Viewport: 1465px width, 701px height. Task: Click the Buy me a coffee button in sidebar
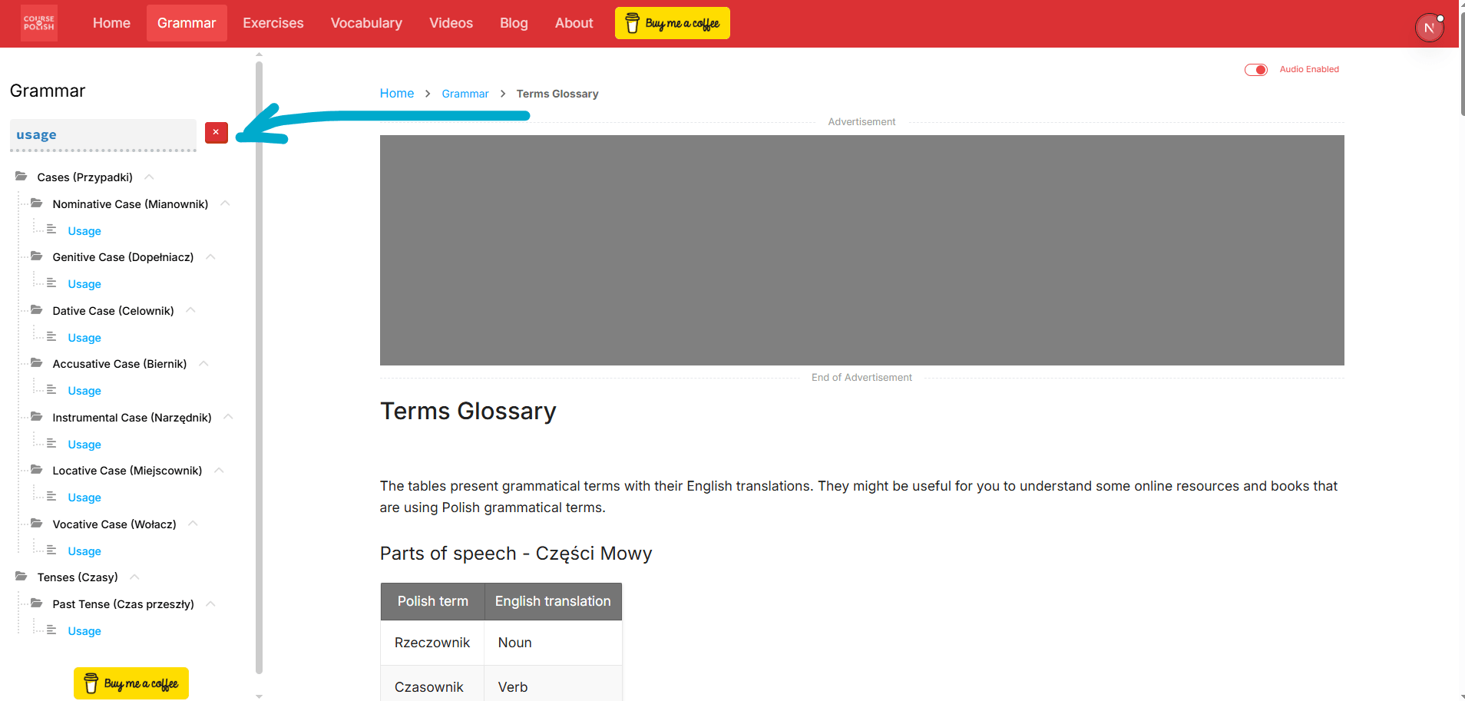[x=131, y=683]
